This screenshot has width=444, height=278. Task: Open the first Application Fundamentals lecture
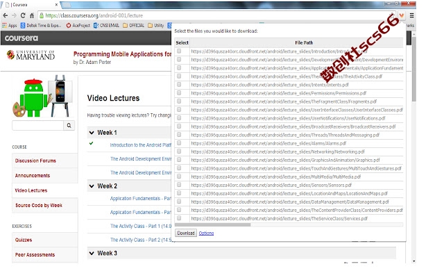[141, 199]
